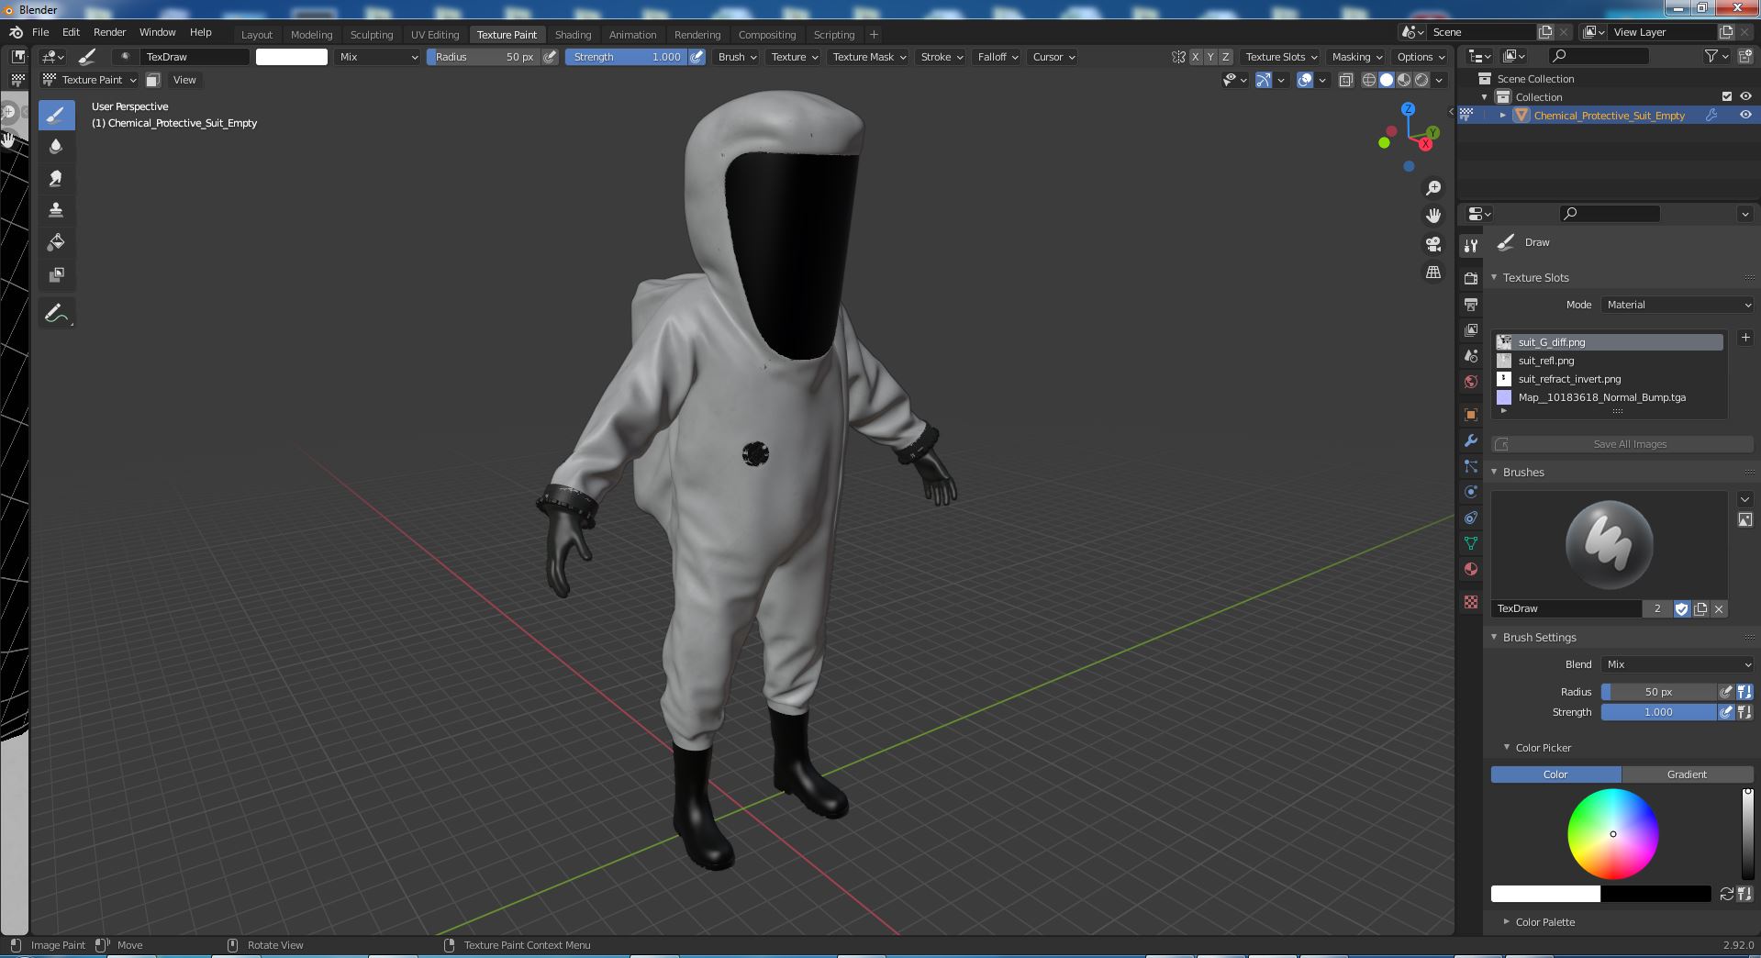The width and height of the screenshot is (1761, 958).
Task: Hide Chemical_Protective_Suit_Empty in viewport
Action: [1744, 115]
